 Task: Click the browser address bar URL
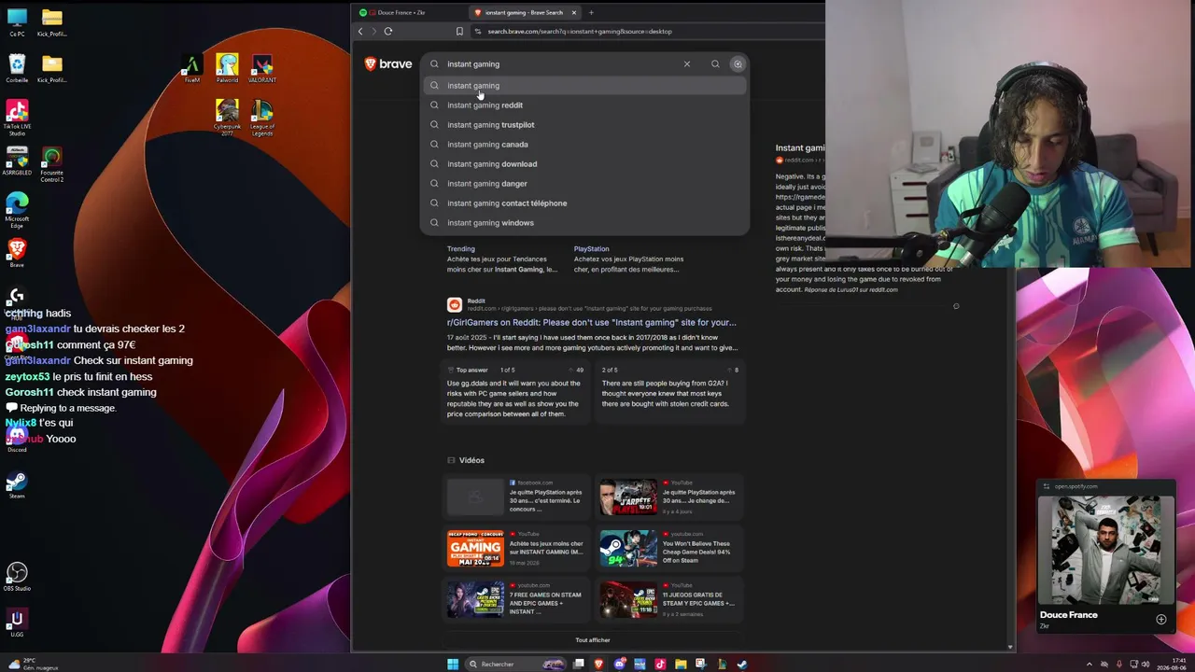tap(580, 31)
